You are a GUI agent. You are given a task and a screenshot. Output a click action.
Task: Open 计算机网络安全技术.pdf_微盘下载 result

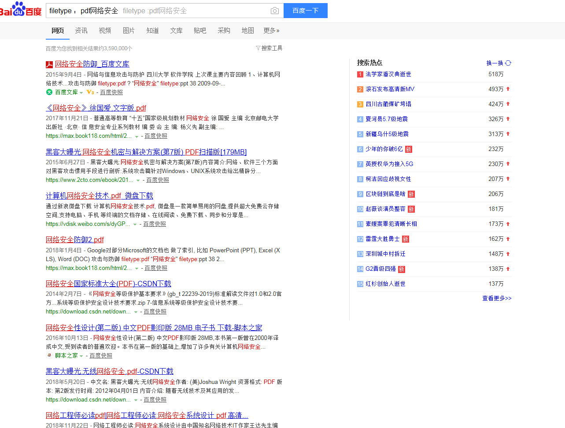pos(100,196)
